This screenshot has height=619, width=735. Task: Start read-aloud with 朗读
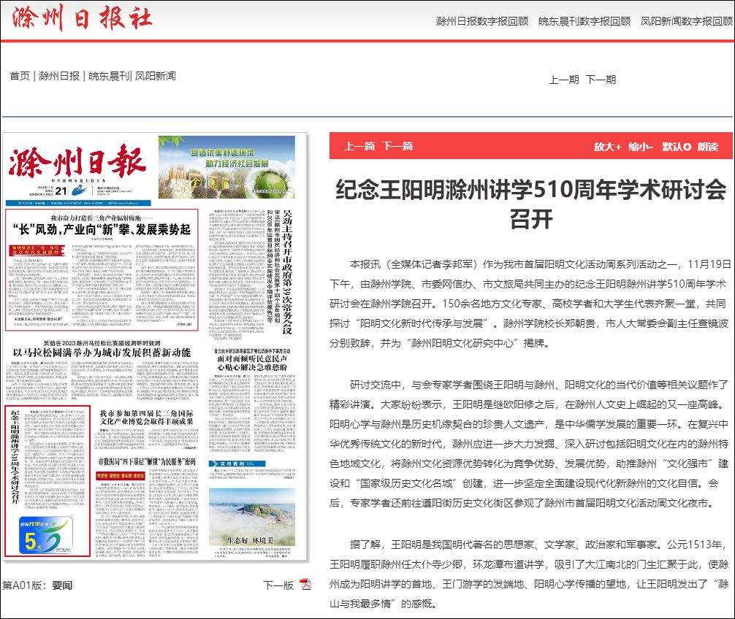coord(708,147)
